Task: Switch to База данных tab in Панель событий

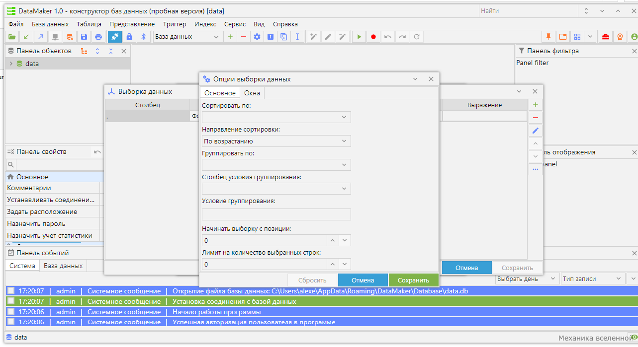Action: pyautogui.click(x=63, y=266)
